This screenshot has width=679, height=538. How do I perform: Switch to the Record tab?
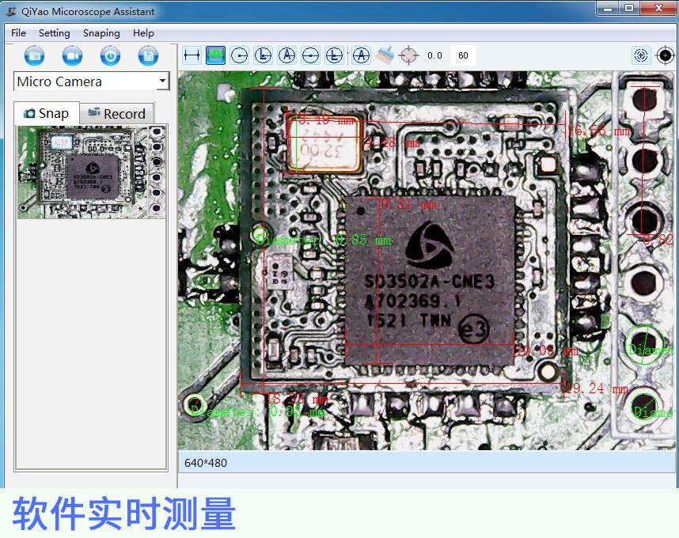(117, 114)
